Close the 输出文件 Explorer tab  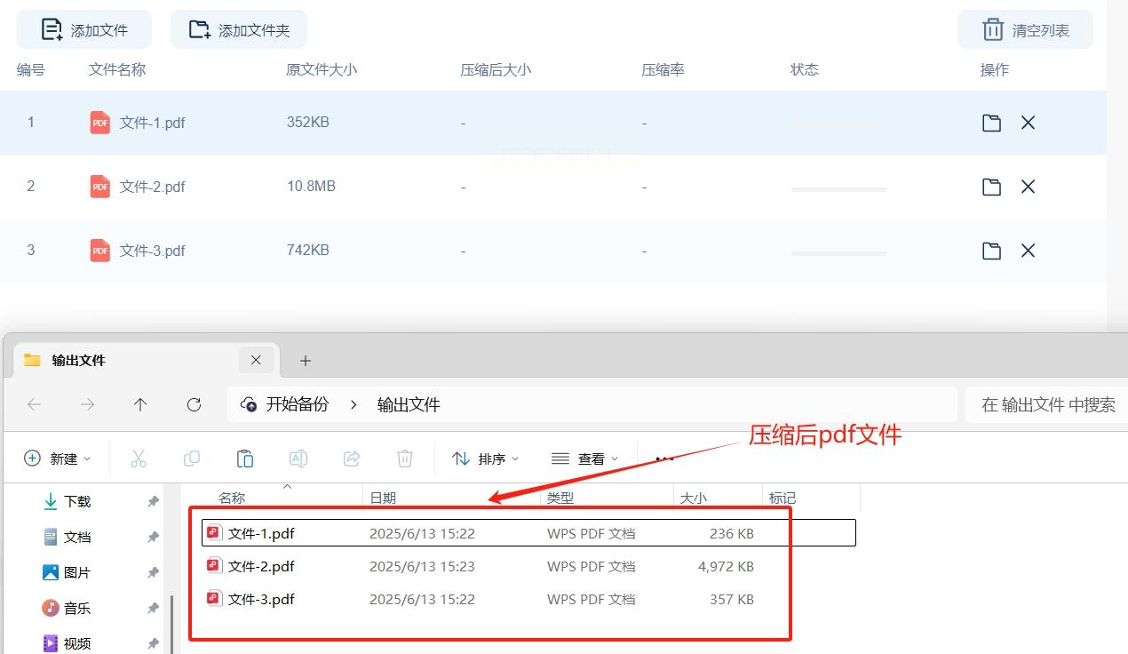(x=256, y=360)
